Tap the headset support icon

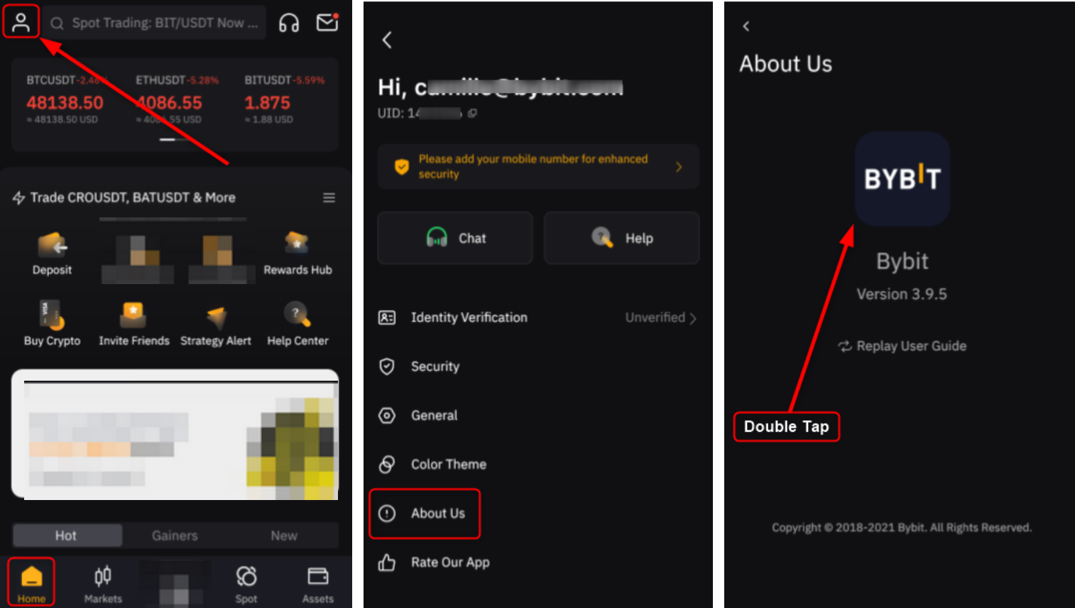pos(289,23)
